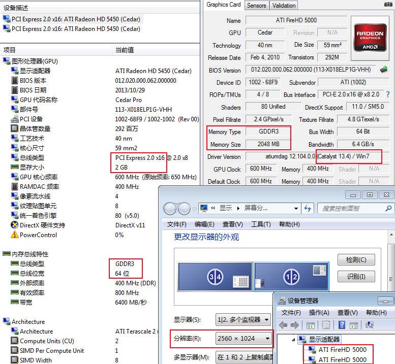Click Back arrow in Device Manager toolbar
Image resolution: width=395 pixels, height=364 pixels.
pos(283,325)
